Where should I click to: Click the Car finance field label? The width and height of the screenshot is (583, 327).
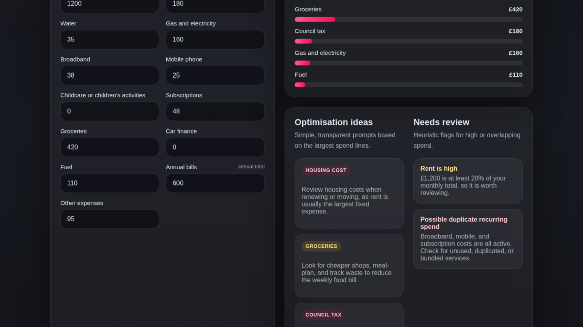point(181,131)
